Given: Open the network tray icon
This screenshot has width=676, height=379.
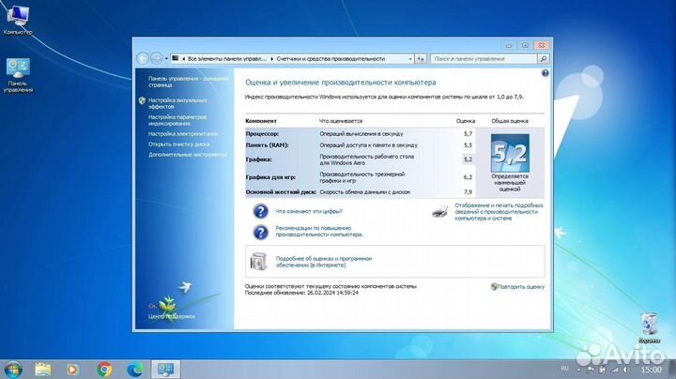Looking at the screenshot, I should pos(615,370).
